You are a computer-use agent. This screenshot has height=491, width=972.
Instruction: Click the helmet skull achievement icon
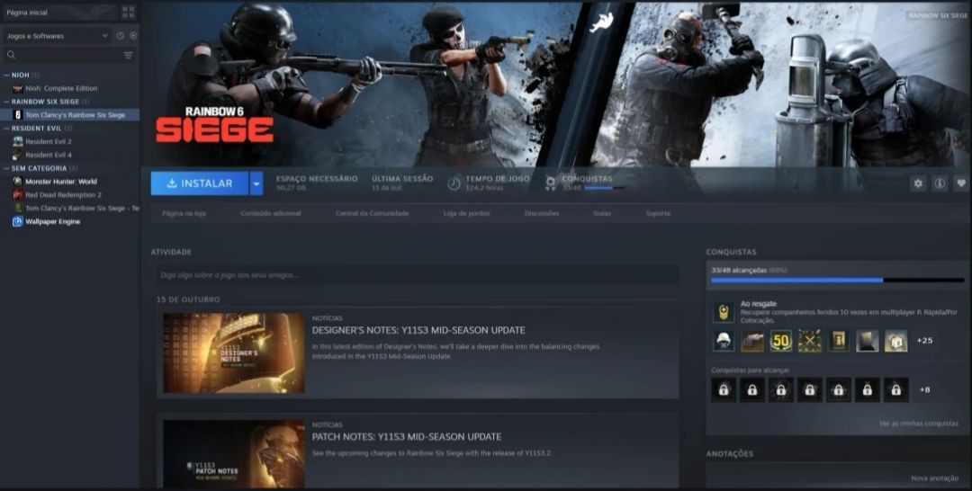point(724,341)
